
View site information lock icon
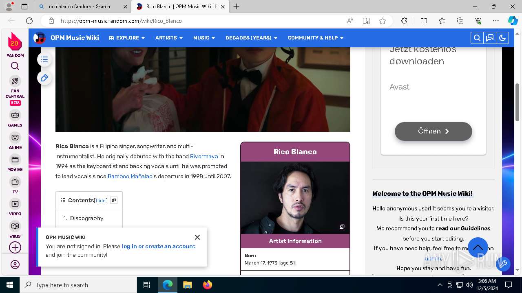(x=51, y=21)
